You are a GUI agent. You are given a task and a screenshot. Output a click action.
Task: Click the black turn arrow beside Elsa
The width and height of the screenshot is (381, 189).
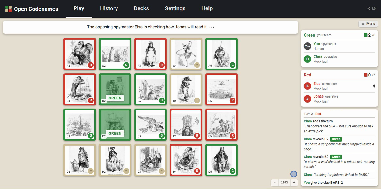[374, 86]
